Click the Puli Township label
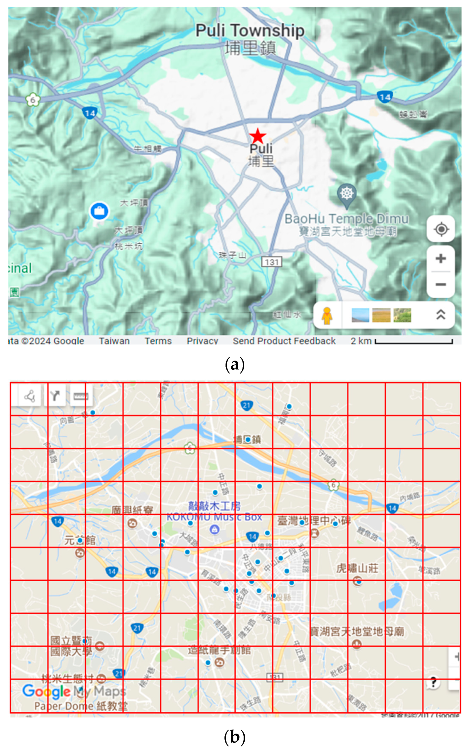Screen dimensions: 469x756 tap(250, 30)
